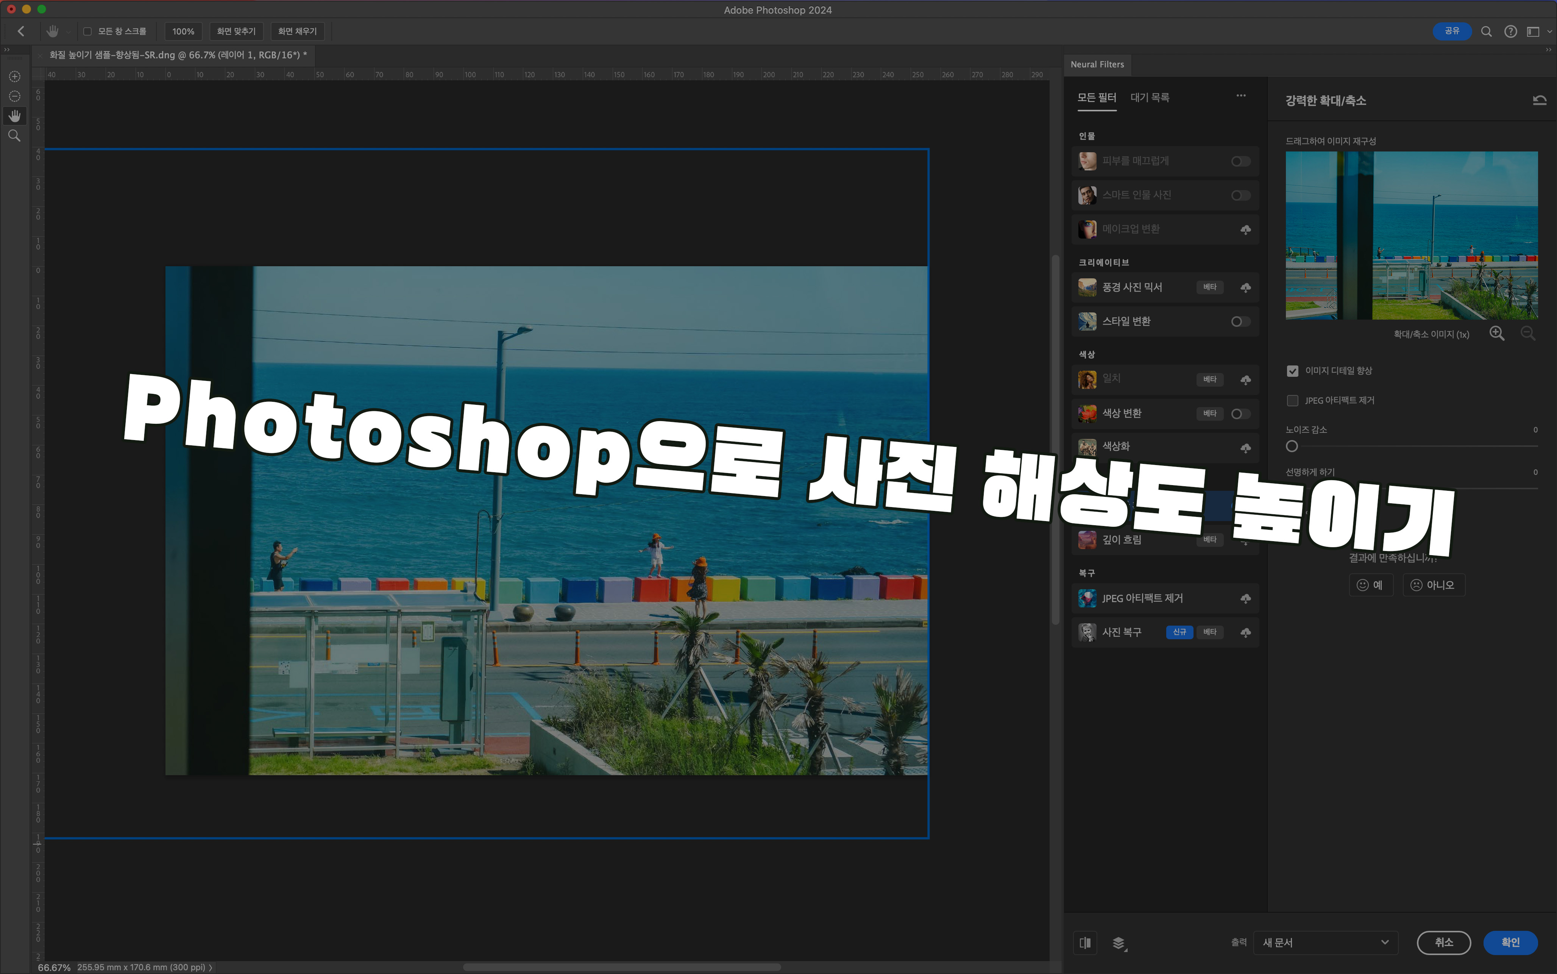Image resolution: width=1557 pixels, height=974 pixels.
Task: Select the 화질 높이기 샘플-향상됨-SR.dng document tab
Action: (178, 55)
